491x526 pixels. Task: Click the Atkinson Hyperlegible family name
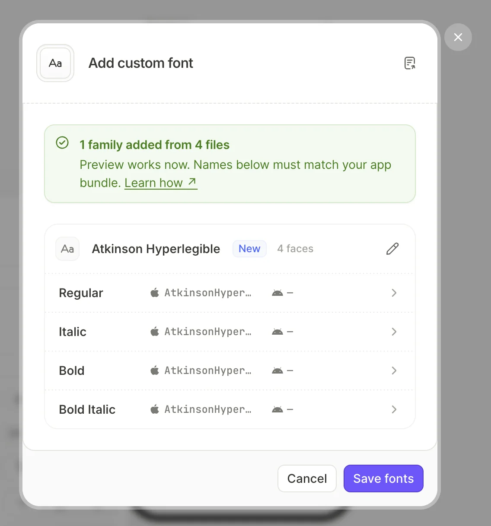pos(156,249)
